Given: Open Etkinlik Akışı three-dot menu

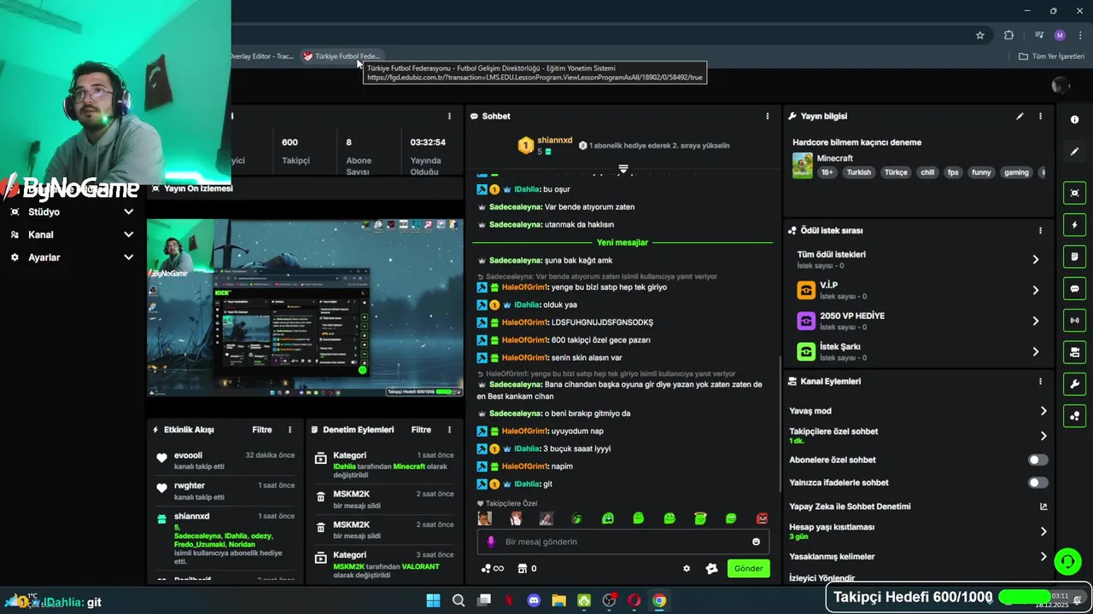Looking at the screenshot, I should coord(289,430).
